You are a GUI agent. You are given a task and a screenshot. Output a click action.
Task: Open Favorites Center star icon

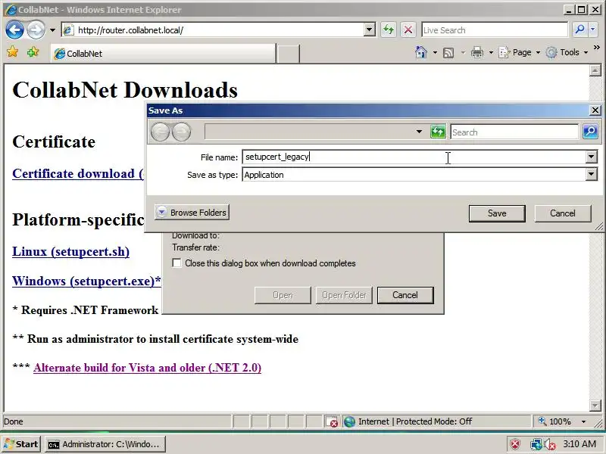pyautogui.click(x=13, y=52)
